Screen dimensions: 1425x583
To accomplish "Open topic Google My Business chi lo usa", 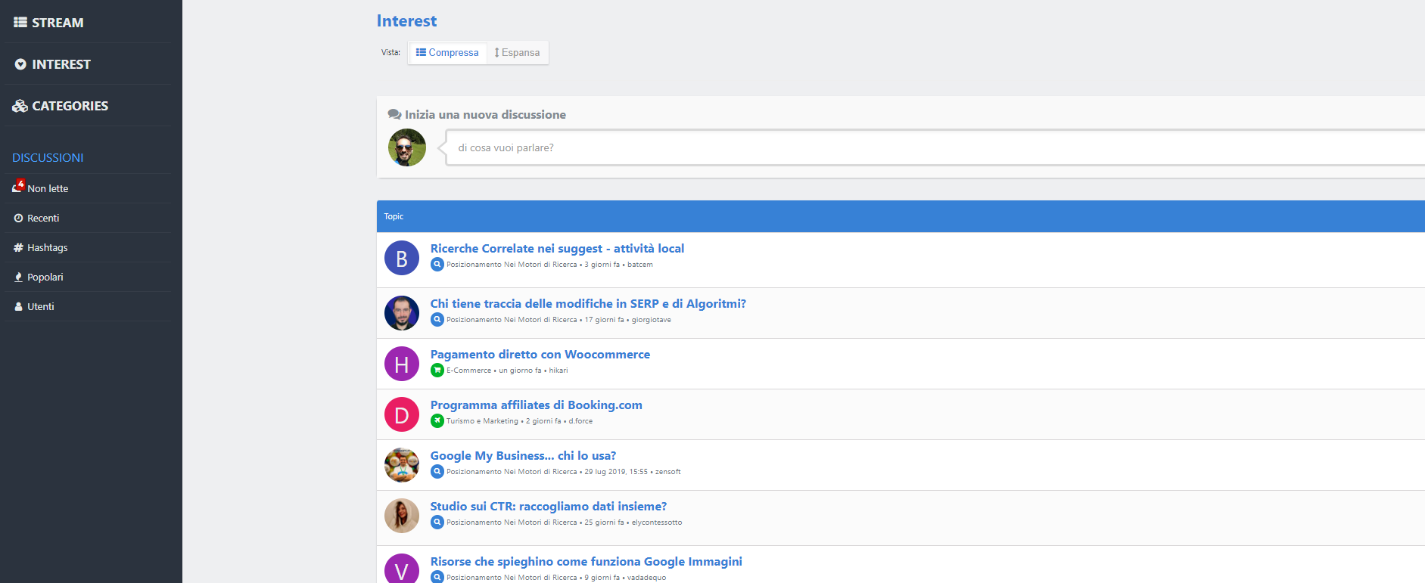I will pyautogui.click(x=523, y=455).
